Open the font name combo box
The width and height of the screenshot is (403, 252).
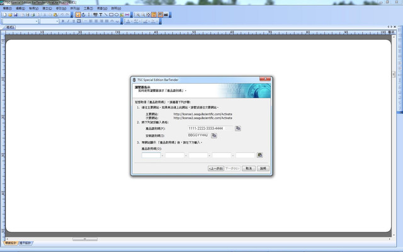coord(21,21)
